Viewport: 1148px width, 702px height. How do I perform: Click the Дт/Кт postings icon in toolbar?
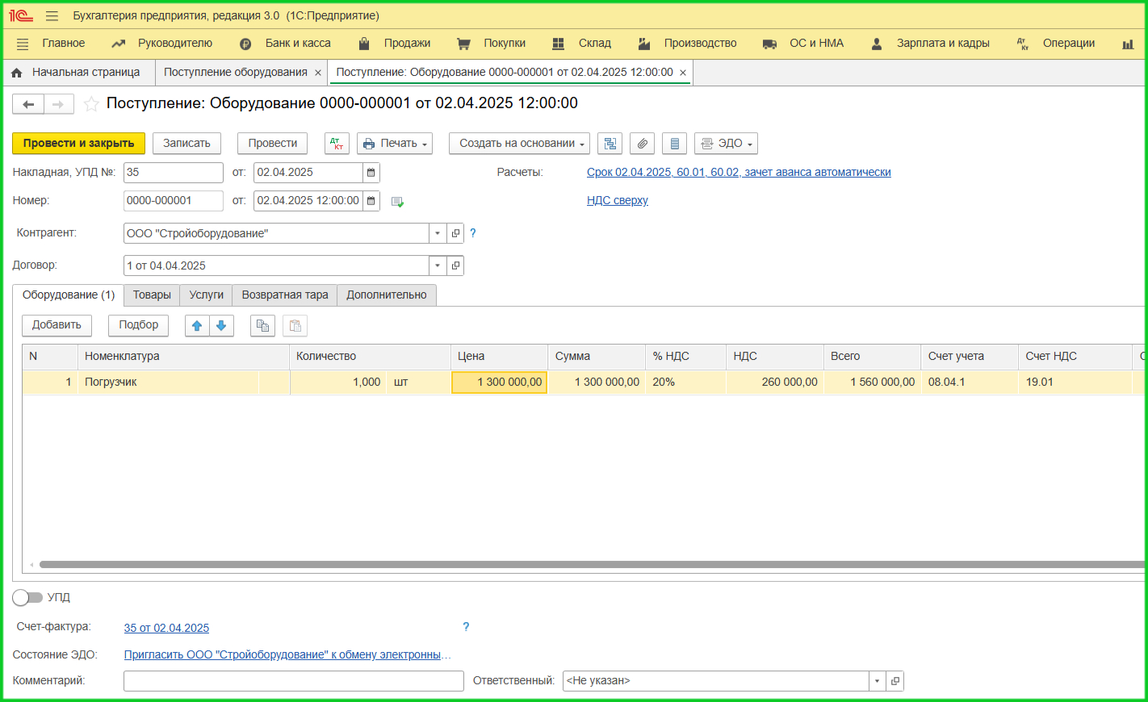[x=337, y=144]
